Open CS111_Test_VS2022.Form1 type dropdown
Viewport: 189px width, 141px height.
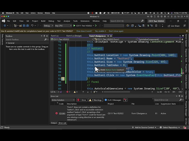(115, 39)
